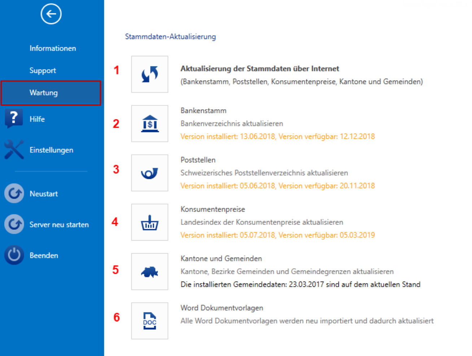Click 'Landesindex der Konsumentenpreise aktualisieren' text
Screen dimensions: 472x356
(x=262, y=222)
